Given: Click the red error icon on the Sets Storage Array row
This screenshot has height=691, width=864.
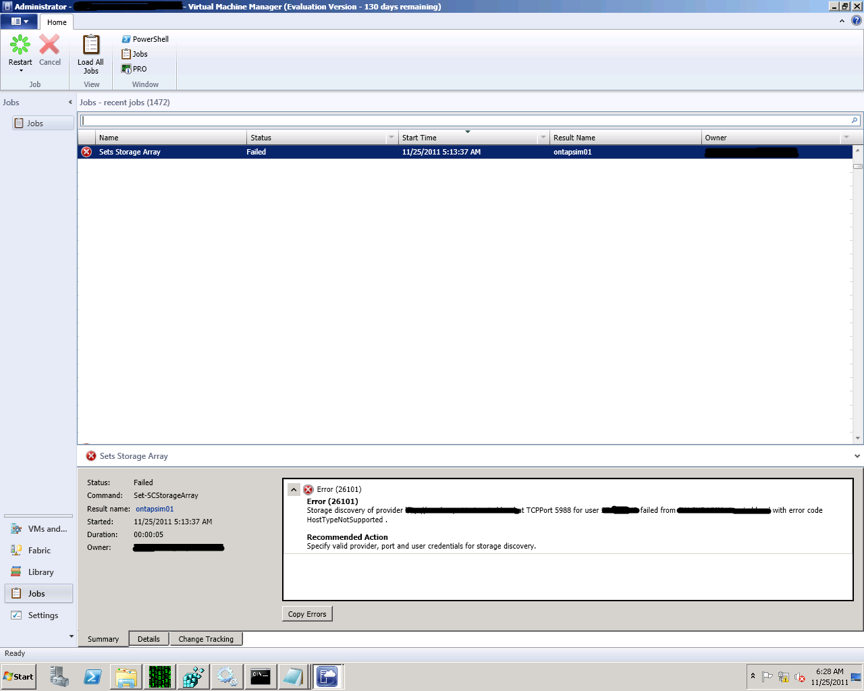Looking at the screenshot, I should (86, 152).
